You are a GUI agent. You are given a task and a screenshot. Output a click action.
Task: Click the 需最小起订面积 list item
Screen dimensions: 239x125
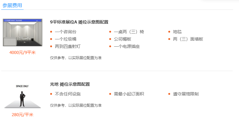pos(129,94)
